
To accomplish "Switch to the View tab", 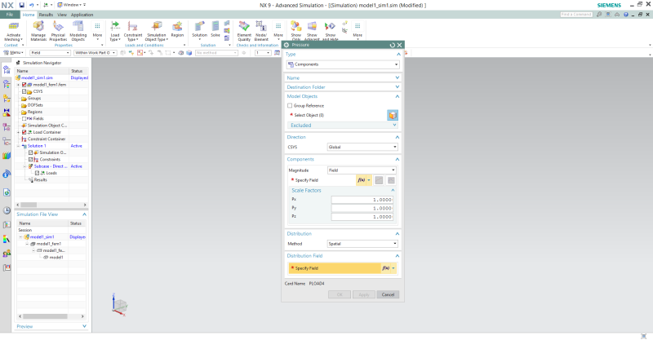I will (x=62, y=15).
